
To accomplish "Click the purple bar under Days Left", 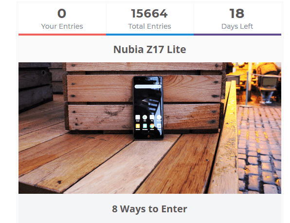I will (x=237, y=35).
